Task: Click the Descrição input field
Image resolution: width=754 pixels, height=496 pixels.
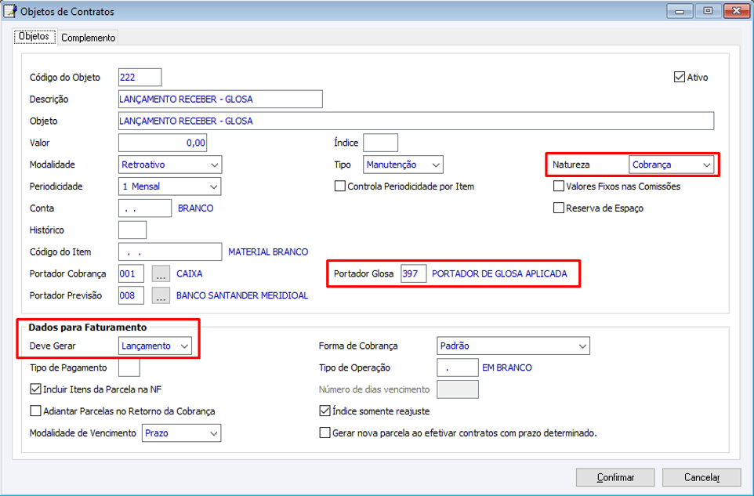Action: [x=220, y=99]
